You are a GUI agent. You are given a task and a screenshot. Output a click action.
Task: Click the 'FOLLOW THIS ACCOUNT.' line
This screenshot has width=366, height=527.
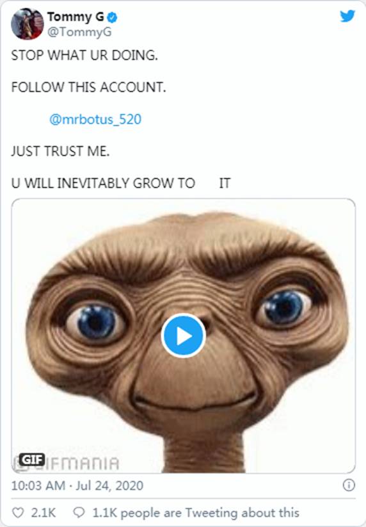point(89,87)
